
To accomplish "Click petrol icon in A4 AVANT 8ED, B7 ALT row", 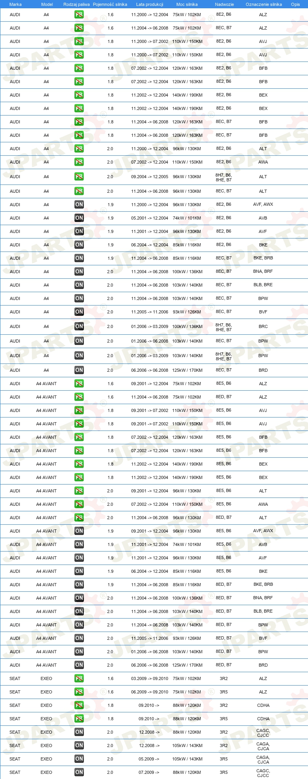I will point(79,518).
